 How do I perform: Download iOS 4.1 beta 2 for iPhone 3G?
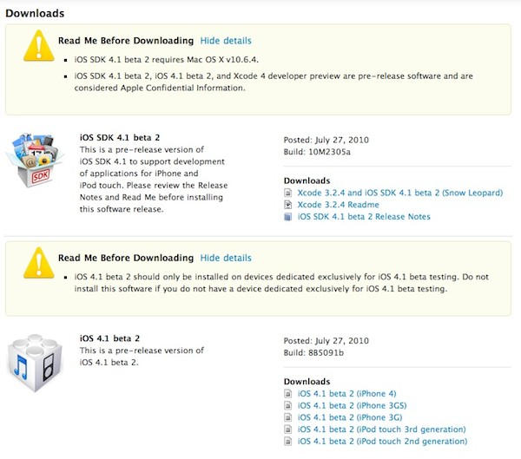(x=349, y=417)
